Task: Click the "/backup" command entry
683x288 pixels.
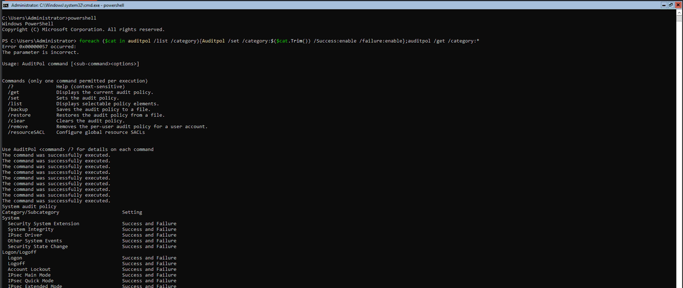Action: [18, 109]
